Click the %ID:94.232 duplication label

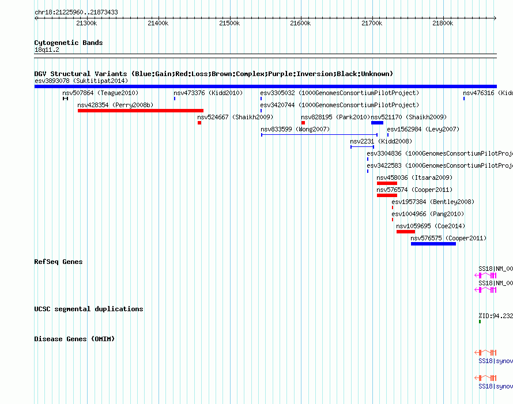pos(496,316)
